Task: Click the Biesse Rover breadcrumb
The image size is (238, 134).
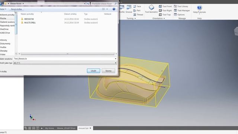Action: pyautogui.click(x=16, y=3)
